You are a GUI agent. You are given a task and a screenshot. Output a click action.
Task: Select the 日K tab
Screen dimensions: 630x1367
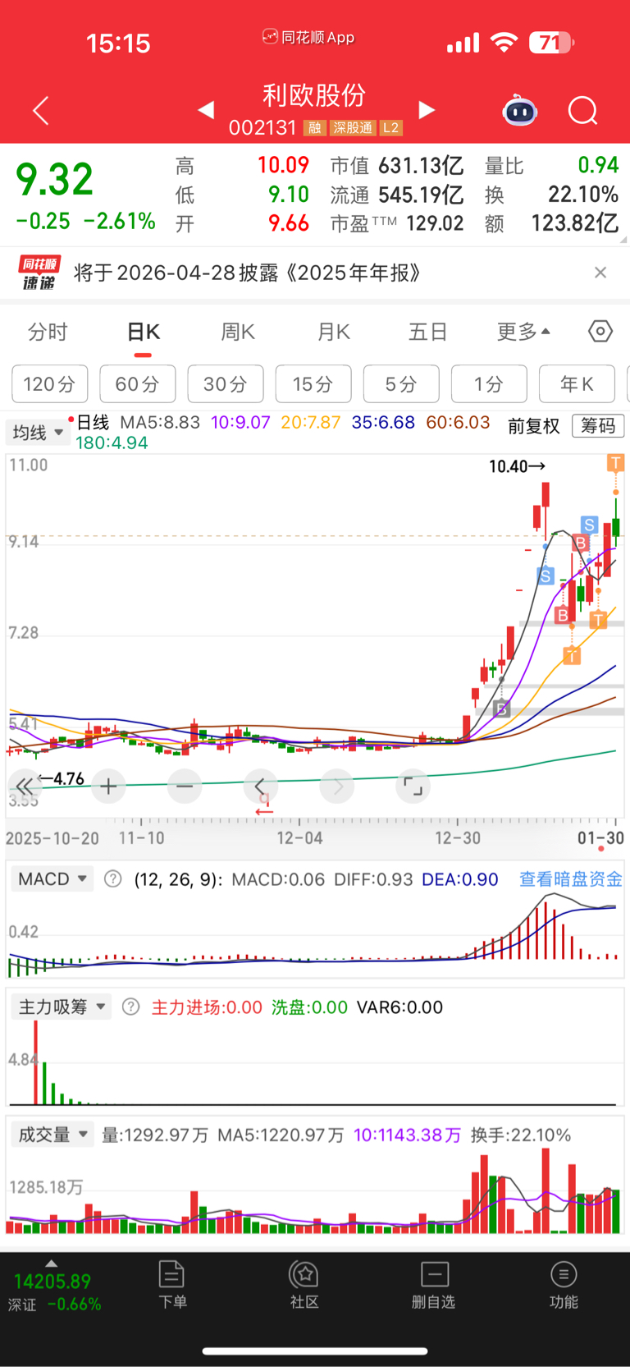coord(144,332)
